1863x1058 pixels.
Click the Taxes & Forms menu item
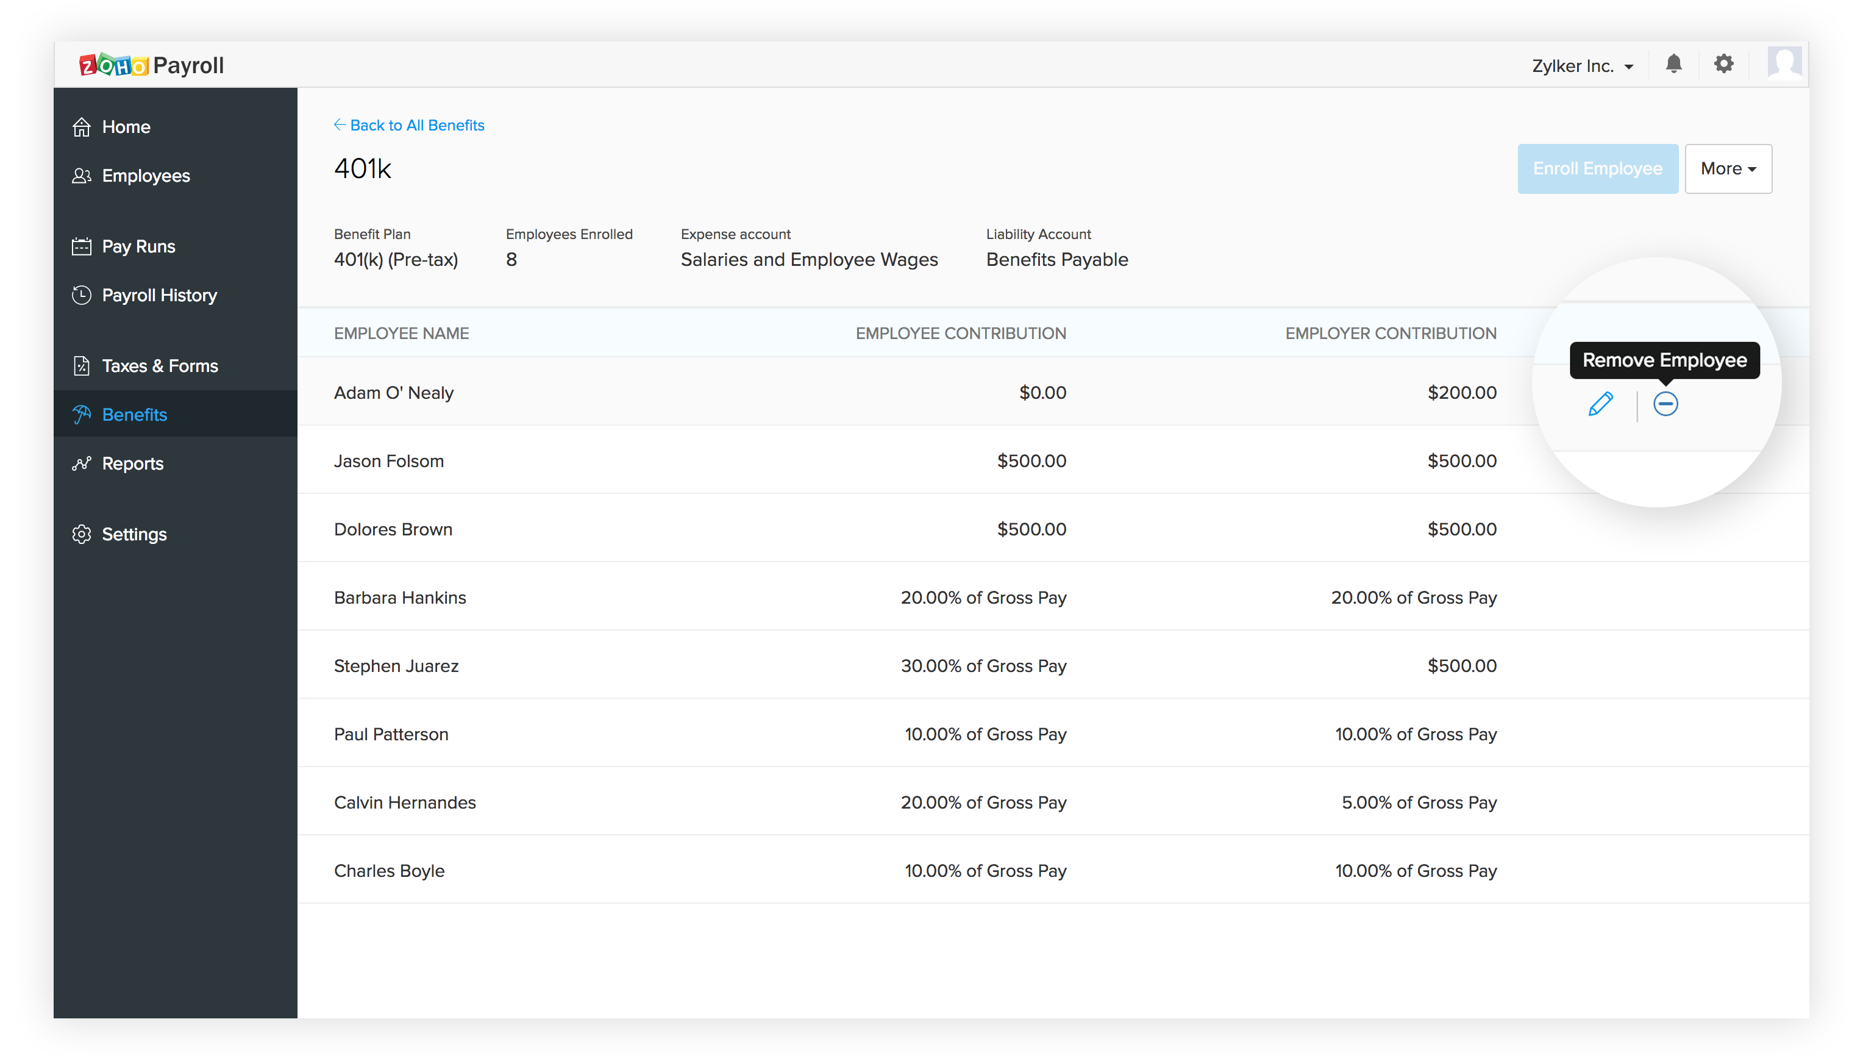point(159,365)
